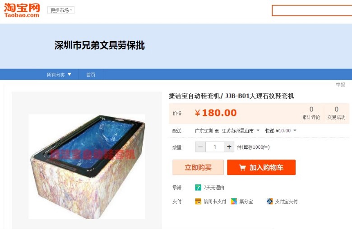352x229 pixels.
Task: Click the 集分宝 colorful icon
Action: pos(234,202)
